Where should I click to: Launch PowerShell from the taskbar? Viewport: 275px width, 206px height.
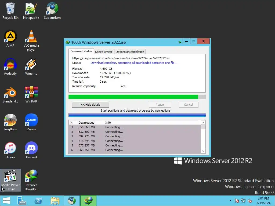pyautogui.click(x=38, y=201)
